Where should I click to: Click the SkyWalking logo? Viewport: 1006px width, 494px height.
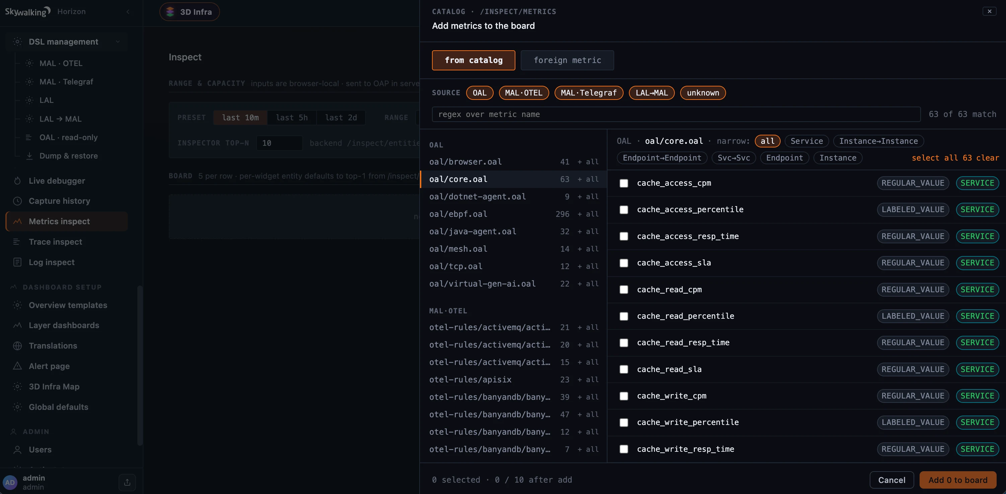tap(28, 11)
